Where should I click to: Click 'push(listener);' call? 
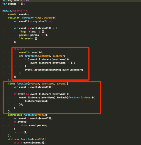click(73, 70)
